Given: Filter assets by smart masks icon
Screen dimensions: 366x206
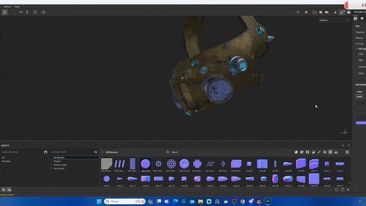Looking at the screenshot, I should (308, 152).
